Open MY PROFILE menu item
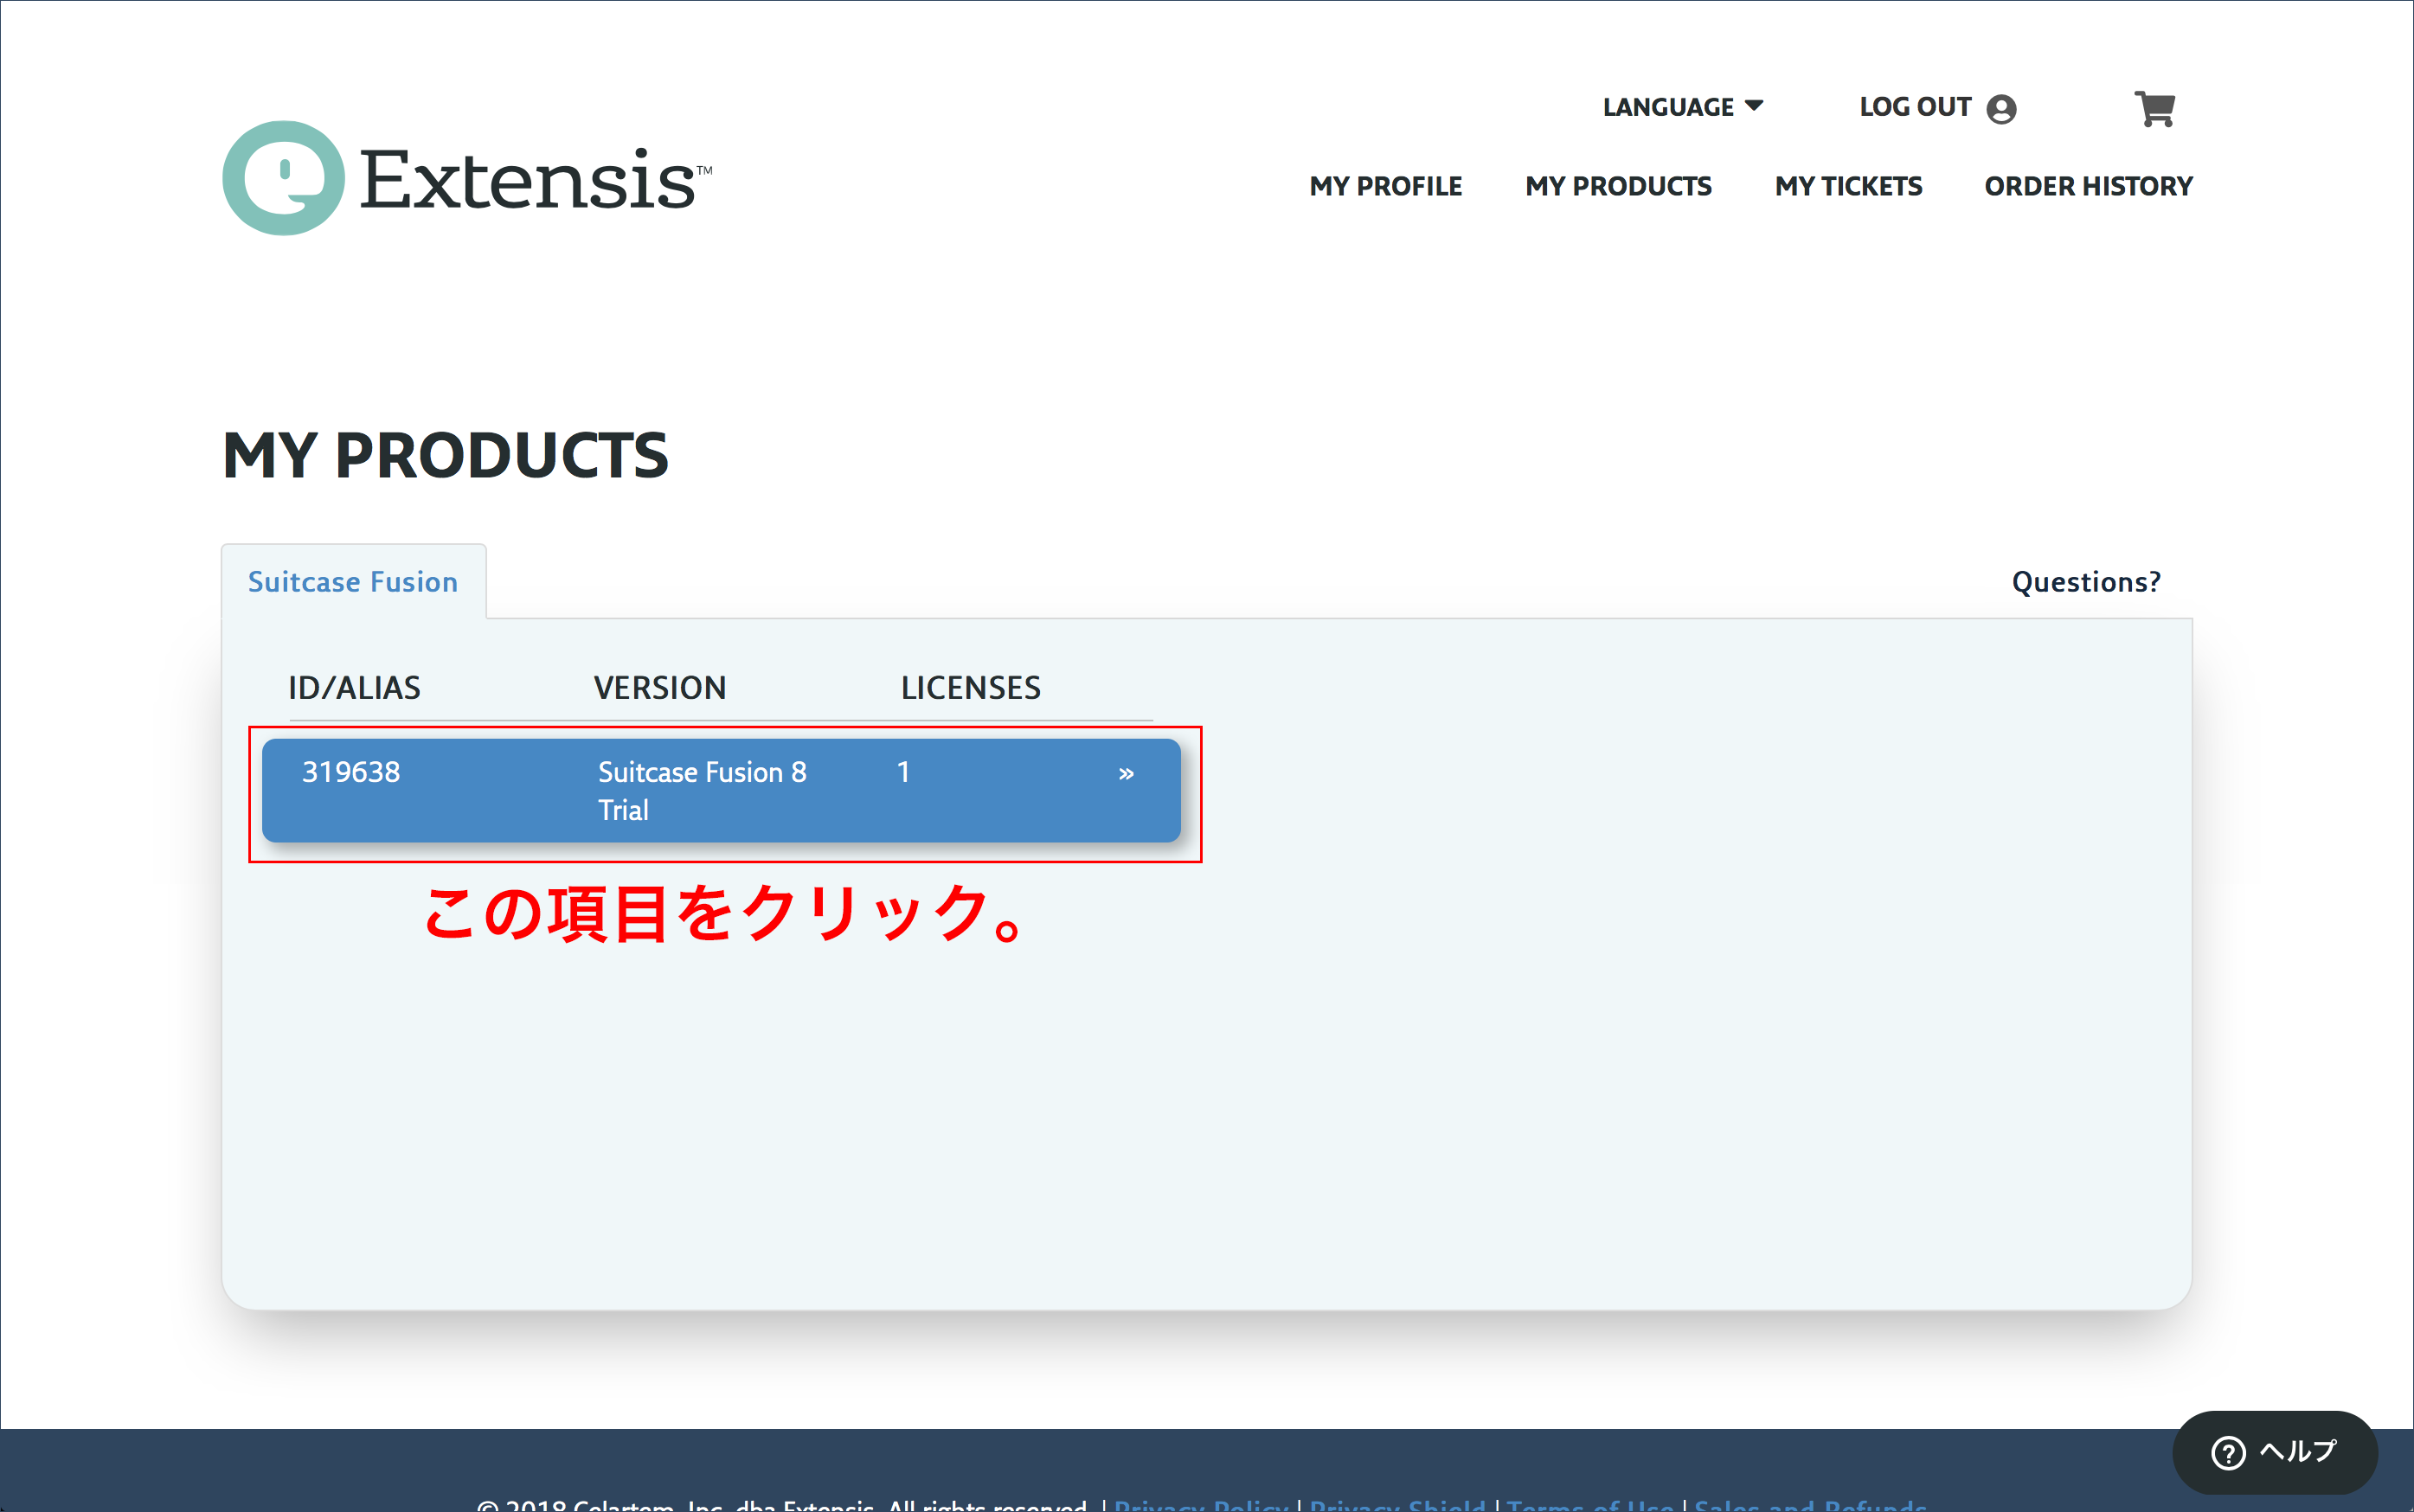 coord(1385,186)
